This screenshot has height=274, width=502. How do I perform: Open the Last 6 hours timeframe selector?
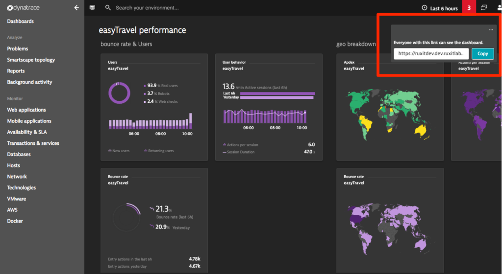click(x=440, y=8)
